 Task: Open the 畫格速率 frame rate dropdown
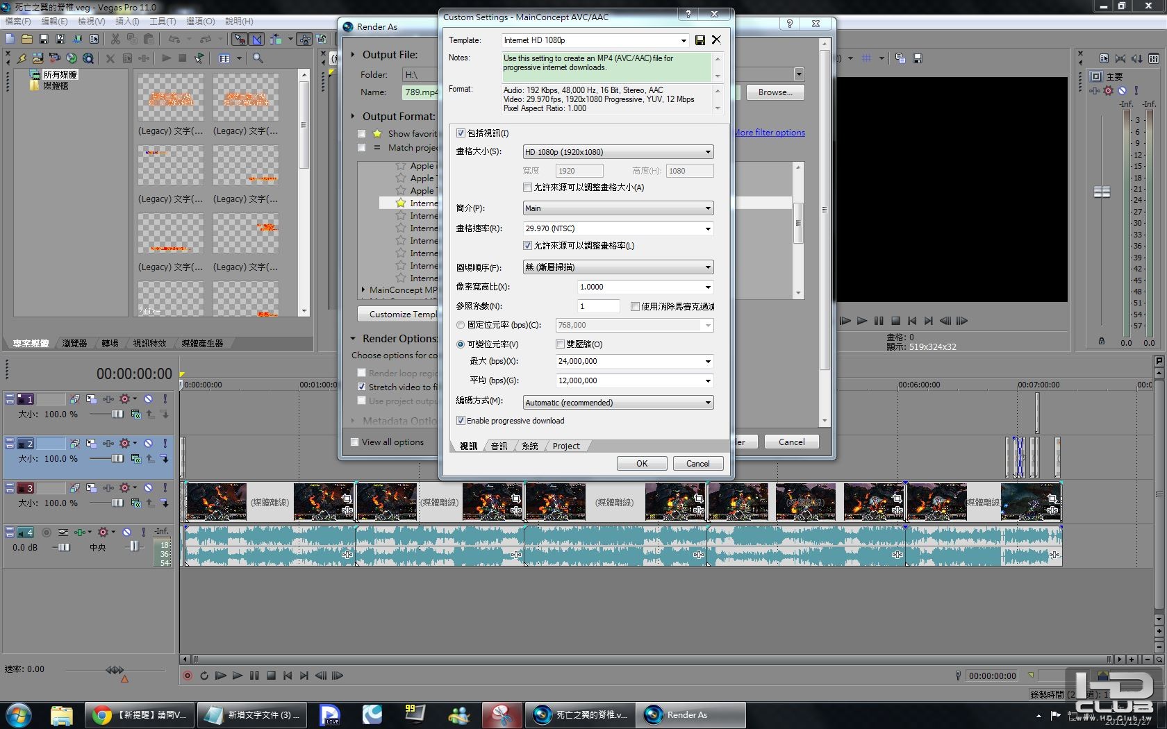pyautogui.click(x=708, y=228)
